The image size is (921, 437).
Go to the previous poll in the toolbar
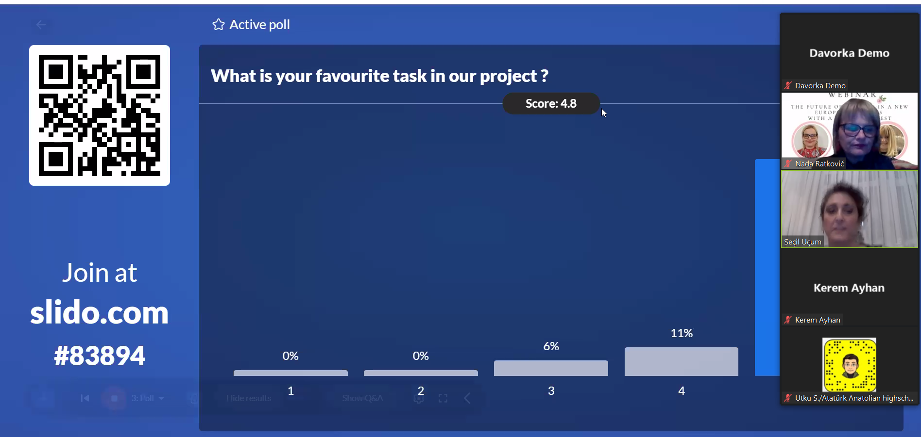85,398
